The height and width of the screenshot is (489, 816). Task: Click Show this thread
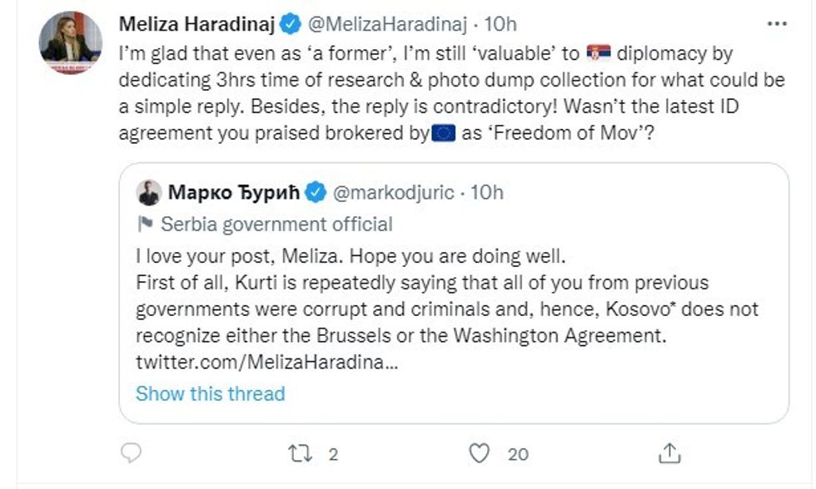tap(210, 393)
